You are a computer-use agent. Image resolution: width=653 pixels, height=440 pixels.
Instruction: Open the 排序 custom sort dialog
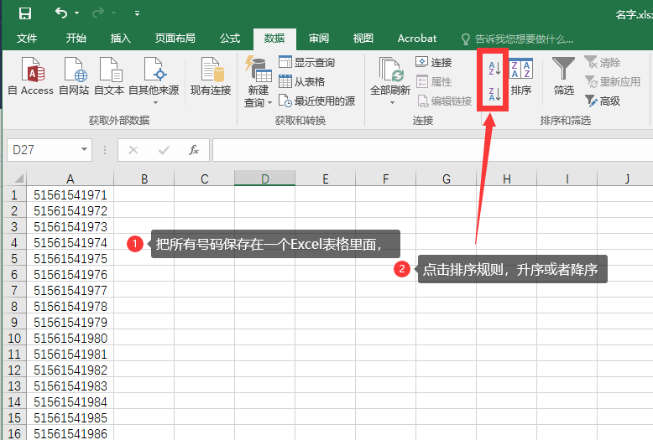(521, 76)
